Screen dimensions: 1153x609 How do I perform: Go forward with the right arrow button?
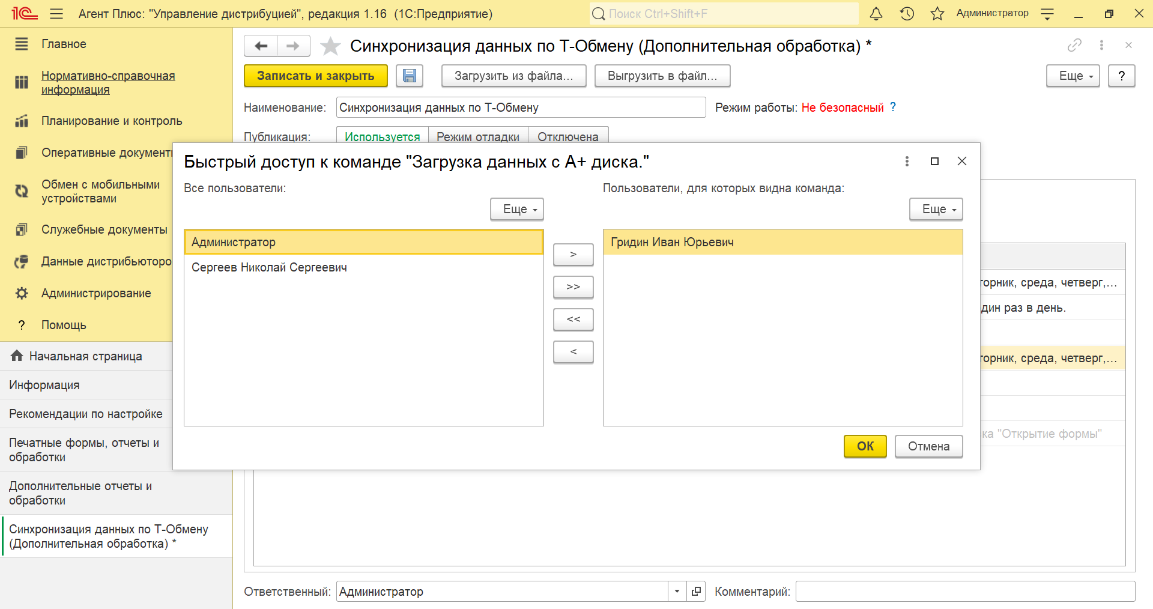pos(293,46)
